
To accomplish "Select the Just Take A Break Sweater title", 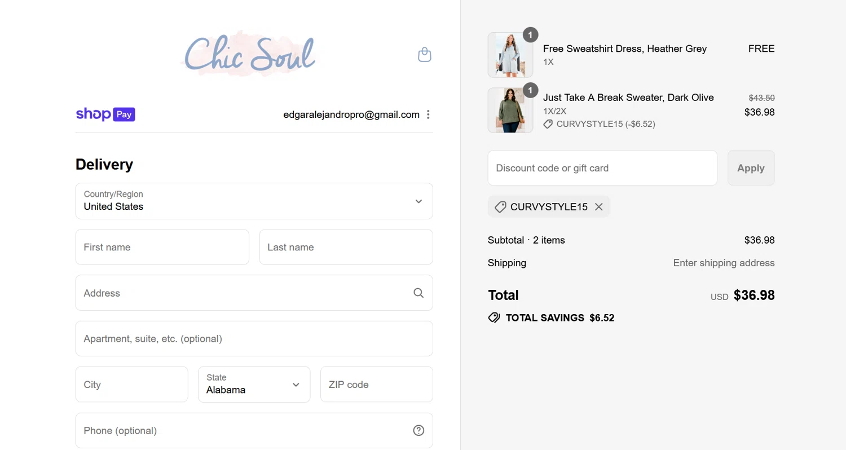I will click(628, 98).
